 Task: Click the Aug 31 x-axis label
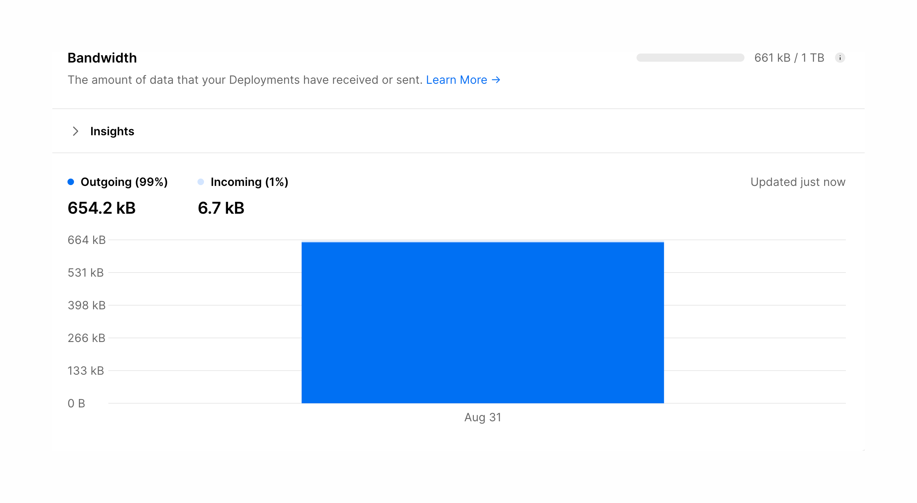click(x=482, y=417)
